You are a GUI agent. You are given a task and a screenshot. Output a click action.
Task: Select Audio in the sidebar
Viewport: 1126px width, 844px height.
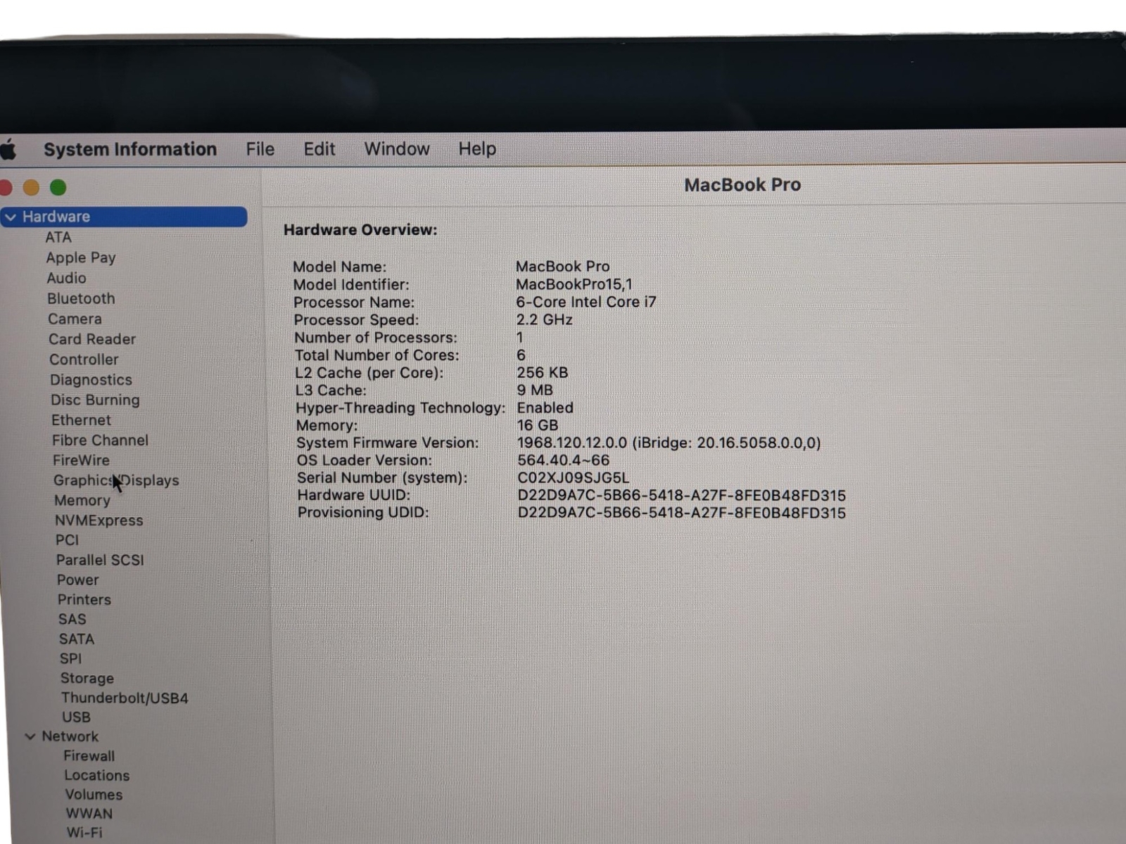point(66,278)
